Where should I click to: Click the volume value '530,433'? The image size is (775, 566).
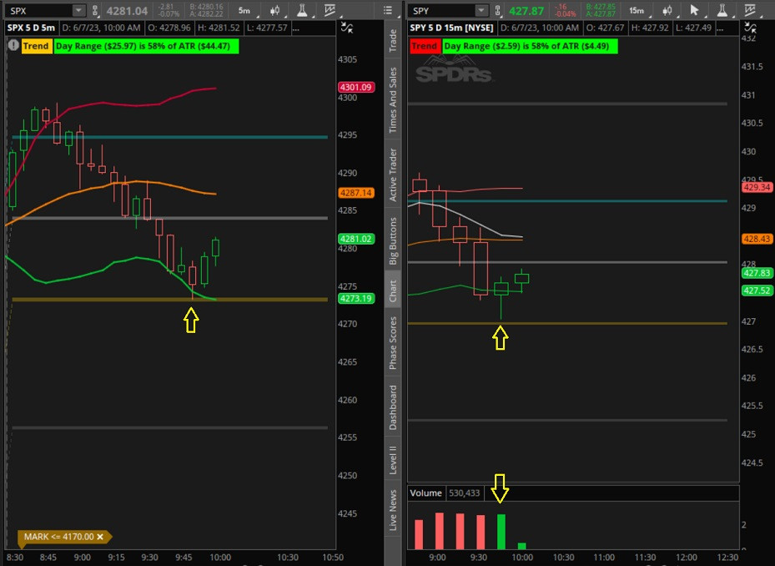point(464,493)
